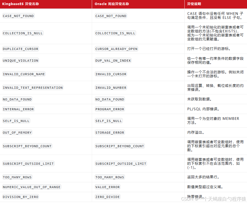Screen dimensions: 247x203
Task: Select TOO_MANY_ROWS in the KingbaseES column
Action: (17, 177)
